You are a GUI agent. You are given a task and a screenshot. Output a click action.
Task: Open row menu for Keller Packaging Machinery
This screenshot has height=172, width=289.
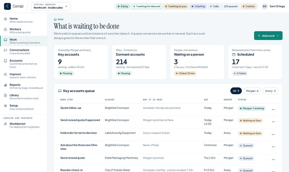click(x=273, y=159)
